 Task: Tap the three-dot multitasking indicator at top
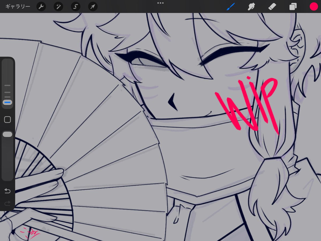160,3
